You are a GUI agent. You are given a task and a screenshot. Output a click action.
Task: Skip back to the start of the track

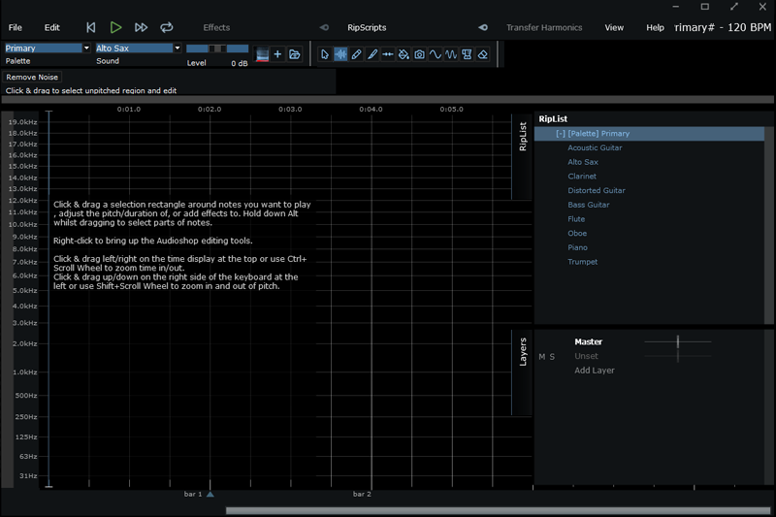pos(90,28)
